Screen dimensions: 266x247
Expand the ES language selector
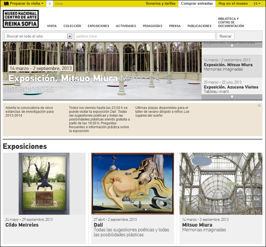(257, 3)
